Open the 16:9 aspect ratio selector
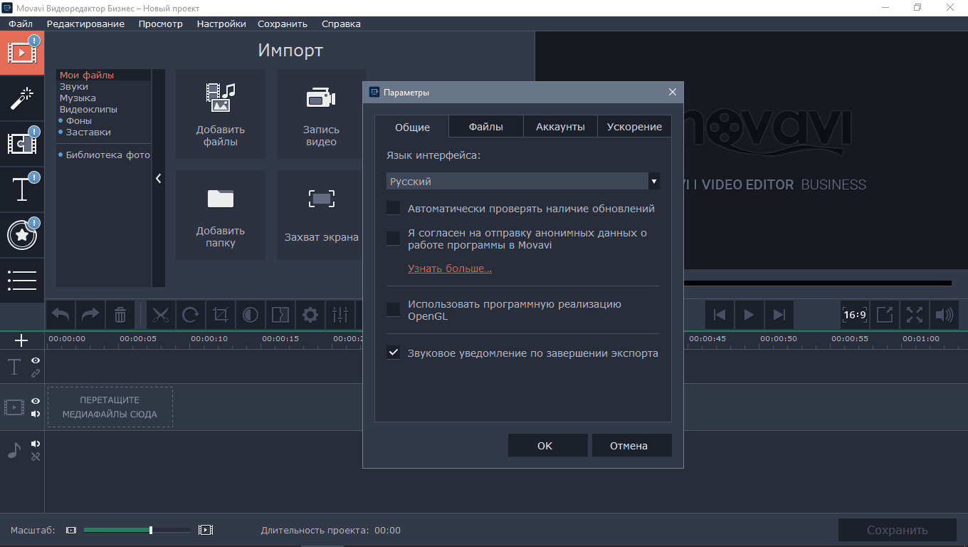The image size is (968, 547). pos(854,315)
